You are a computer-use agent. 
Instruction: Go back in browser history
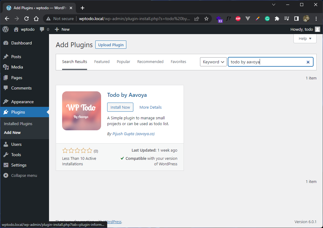coord(7,19)
